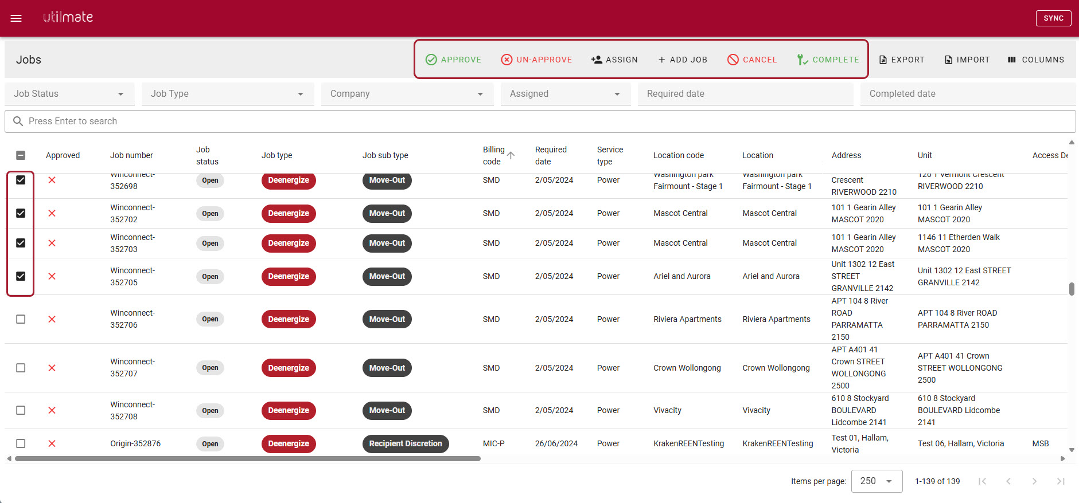Import jobs from file

click(x=967, y=60)
